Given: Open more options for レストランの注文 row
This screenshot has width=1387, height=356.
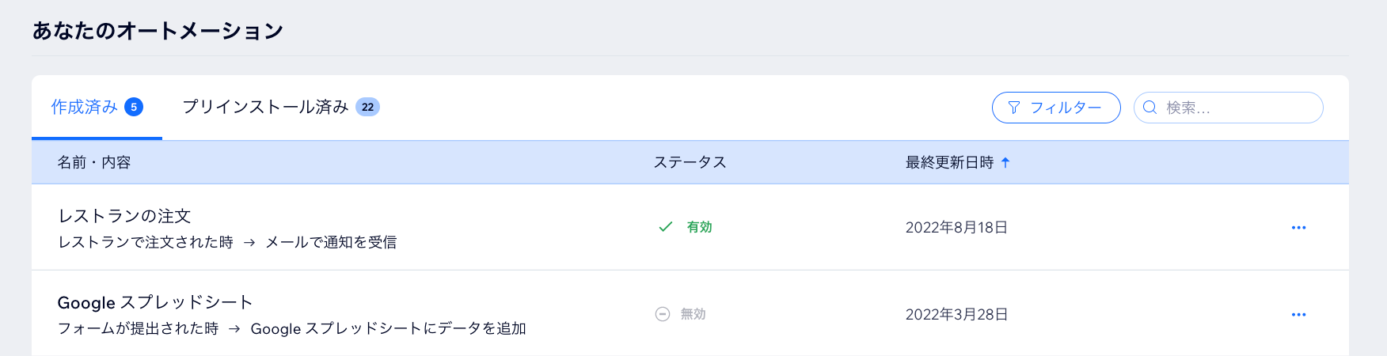Looking at the screenshot, I should 1298,228.
